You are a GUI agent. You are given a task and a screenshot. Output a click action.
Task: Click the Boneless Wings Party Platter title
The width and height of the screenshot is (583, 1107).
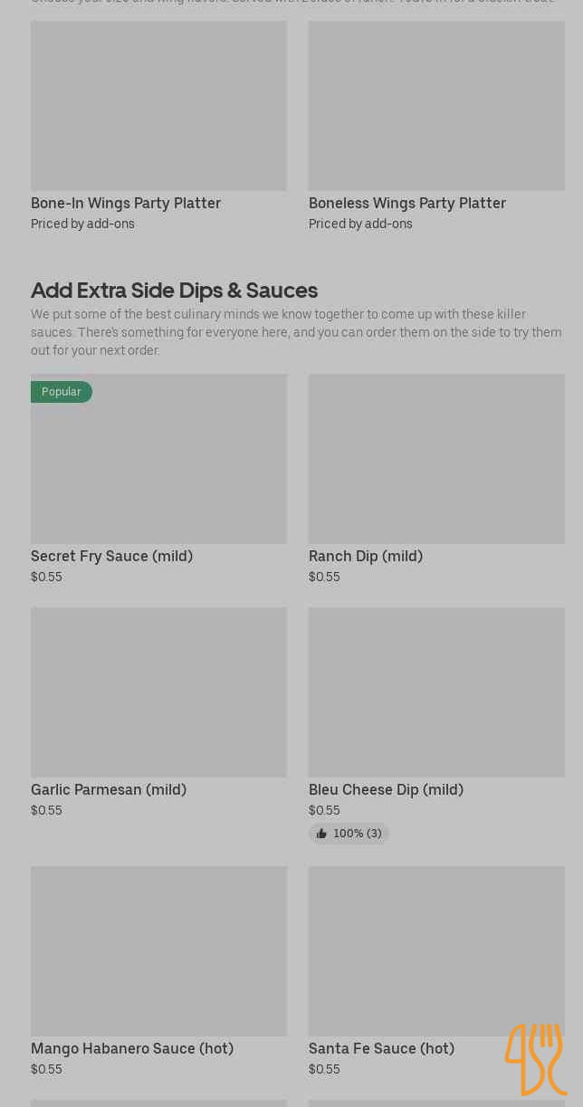pyautogui.click(x=407, y=203)
